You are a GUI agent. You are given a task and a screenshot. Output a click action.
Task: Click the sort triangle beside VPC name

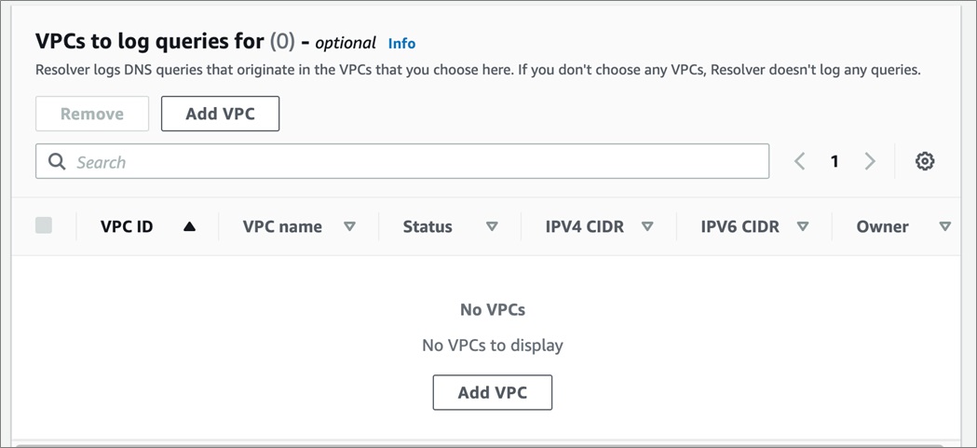(349, 227)
